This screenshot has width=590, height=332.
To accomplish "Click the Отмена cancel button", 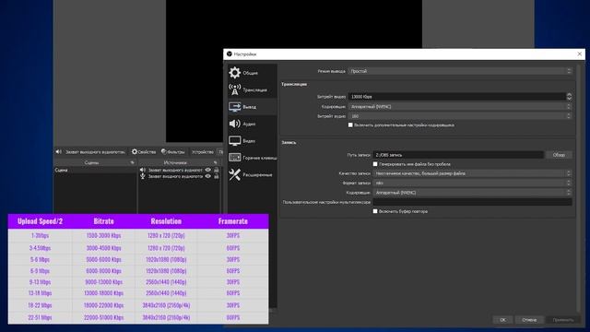I will (529, 320).
